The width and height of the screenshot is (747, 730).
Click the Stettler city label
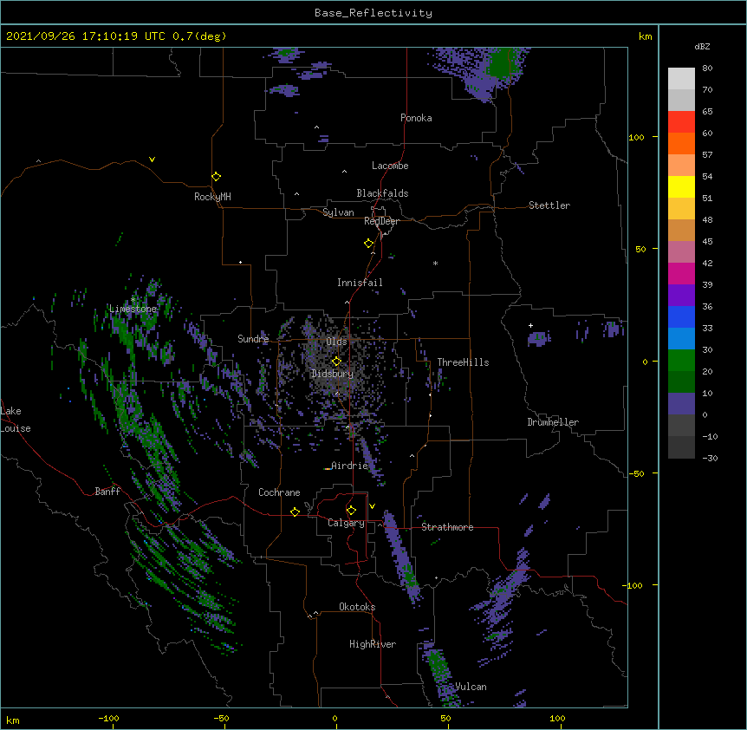coord(549,205)
